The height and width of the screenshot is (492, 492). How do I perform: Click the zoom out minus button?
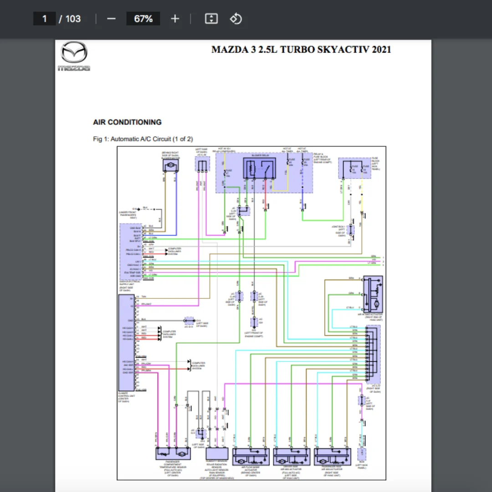pos(111,19)
